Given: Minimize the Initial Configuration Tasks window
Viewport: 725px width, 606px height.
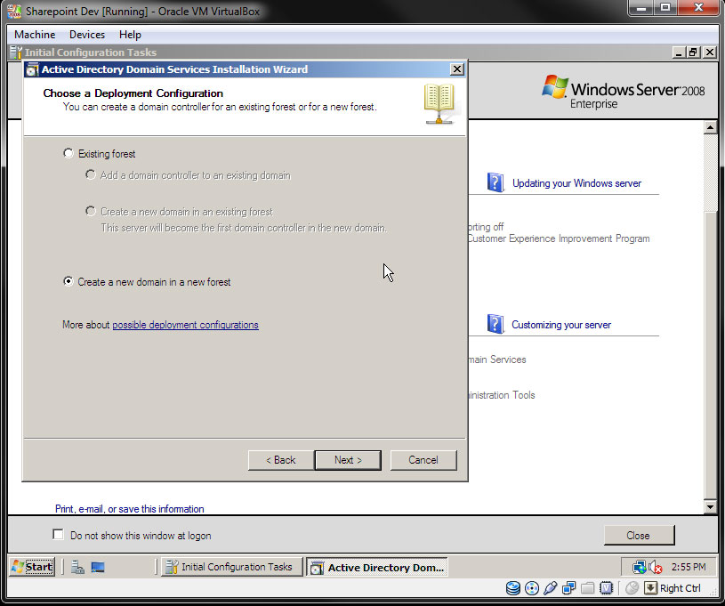Looking at the screenshot, I should (x=679, y=53).
